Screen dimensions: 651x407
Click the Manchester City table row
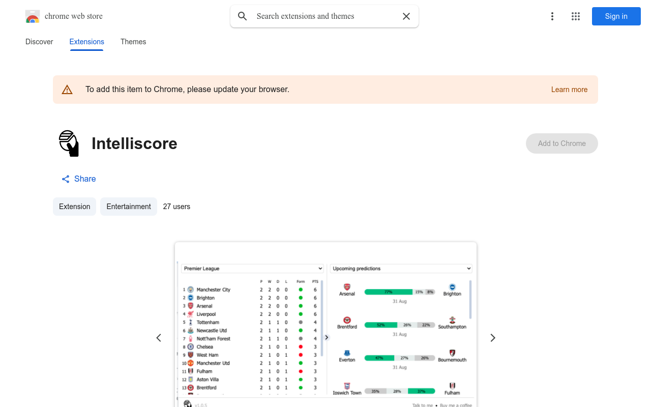pos(250,289)
